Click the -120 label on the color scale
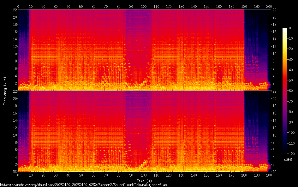 (289, 154)
